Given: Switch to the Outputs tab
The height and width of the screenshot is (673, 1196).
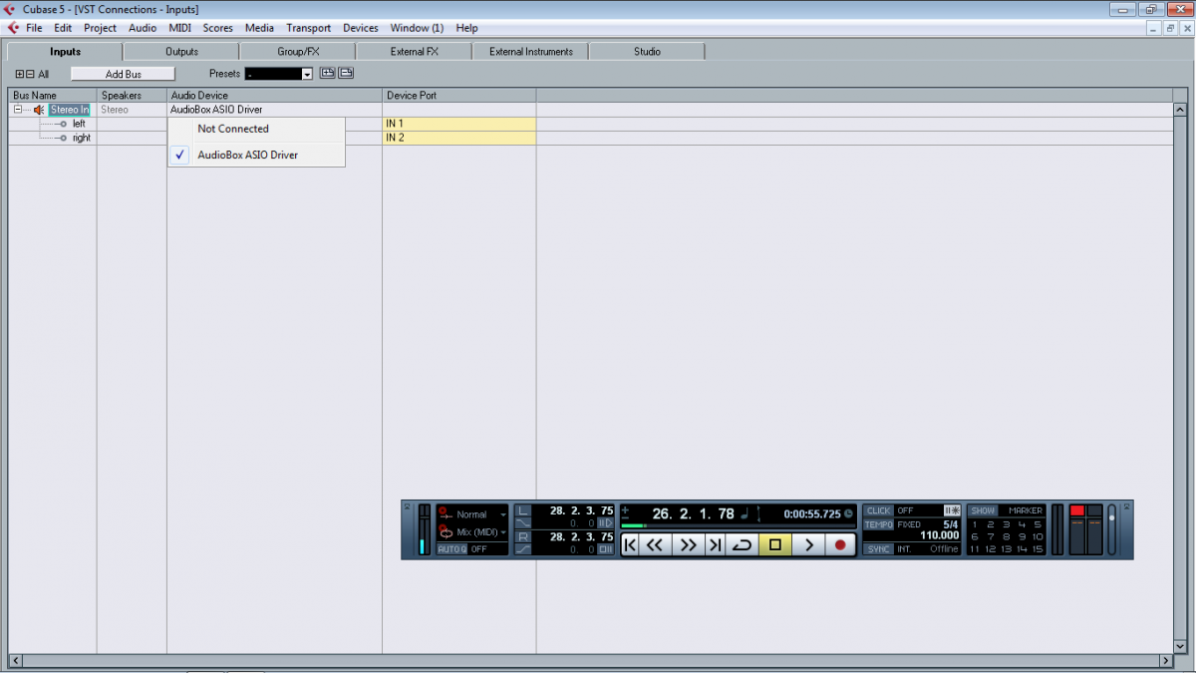Looking at the screenshot, I should pos(181,51).
